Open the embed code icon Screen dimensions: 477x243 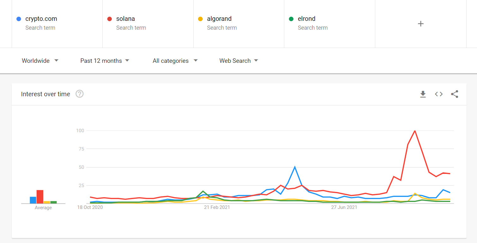[439, 94]
